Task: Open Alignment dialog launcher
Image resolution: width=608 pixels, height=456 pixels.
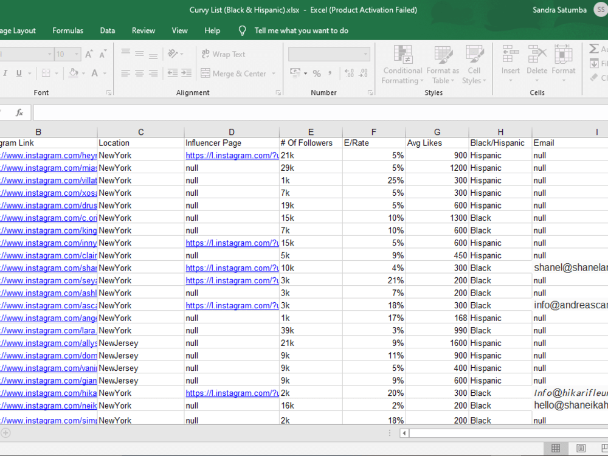Action: point(278,92)
